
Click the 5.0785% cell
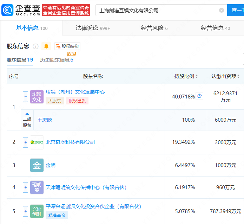pos(185,211)
